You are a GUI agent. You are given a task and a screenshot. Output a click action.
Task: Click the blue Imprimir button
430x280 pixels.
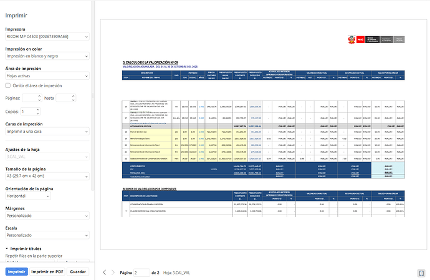click(16, 272)
